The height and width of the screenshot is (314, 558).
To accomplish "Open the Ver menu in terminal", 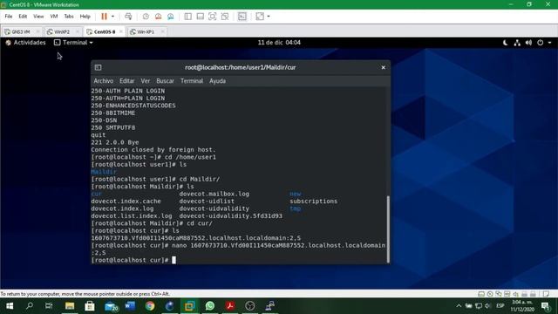I will pyautogui.click(x=146, y=81).
